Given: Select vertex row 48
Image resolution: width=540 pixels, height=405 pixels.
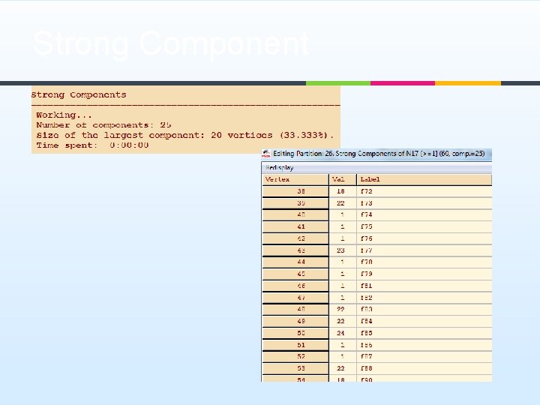Looking at the screenshot, I should (295, 309).
